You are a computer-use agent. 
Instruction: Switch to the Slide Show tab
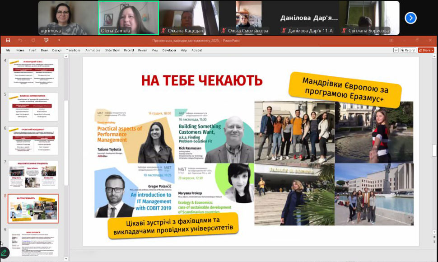[112, 50]
